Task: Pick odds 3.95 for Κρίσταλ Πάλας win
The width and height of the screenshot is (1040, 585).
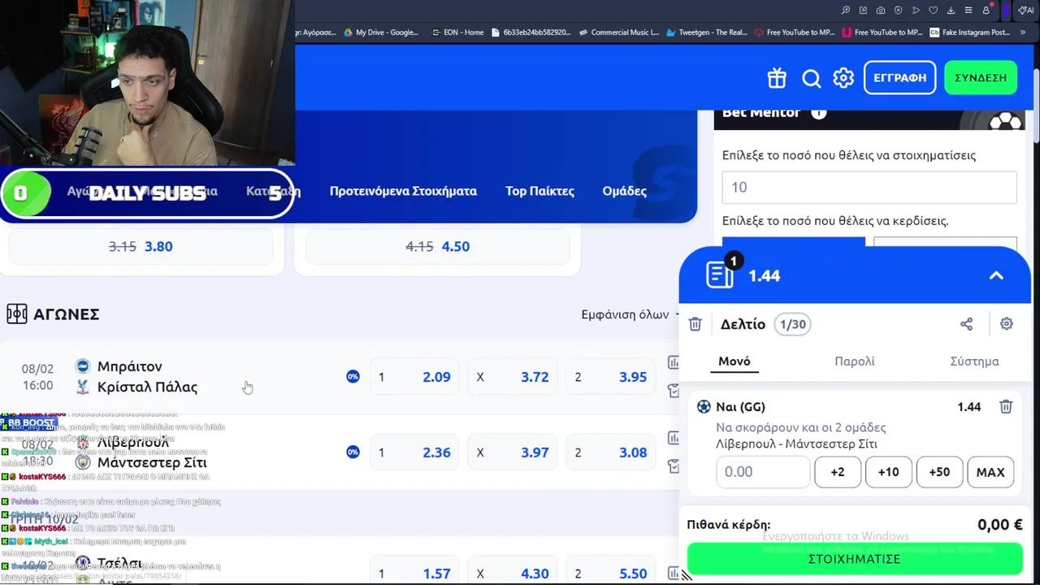Action: (x=612, y=377)
